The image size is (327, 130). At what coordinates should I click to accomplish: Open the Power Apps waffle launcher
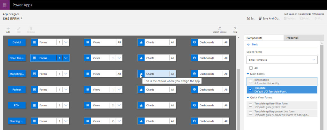click(x=4, y=5)
